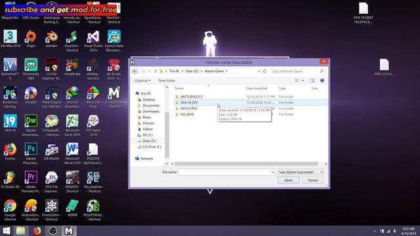This screenshot has height=236, width=420.
Task: Click the volume icon in system tray
Action: click(395, 231)
